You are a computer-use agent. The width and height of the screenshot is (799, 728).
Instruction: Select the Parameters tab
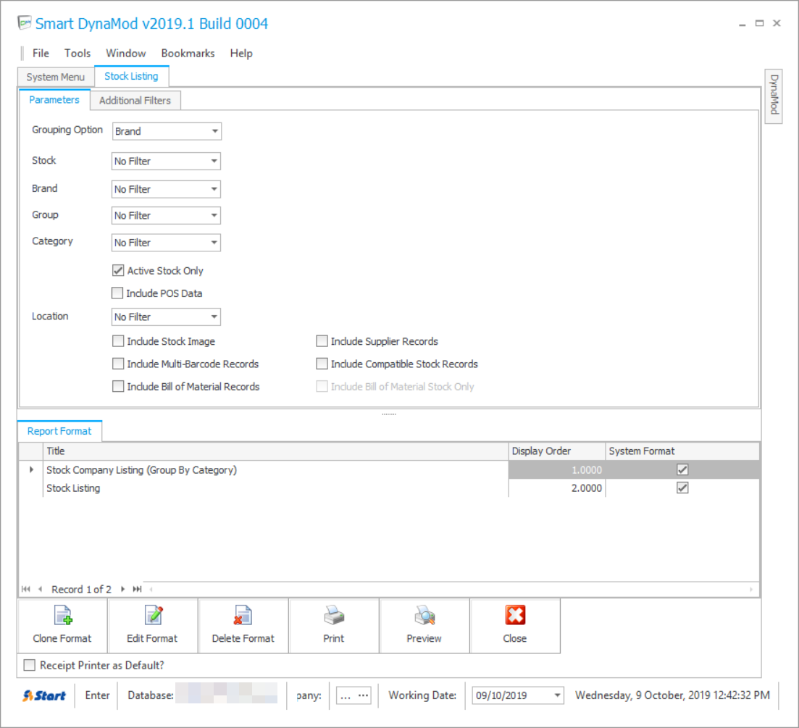point(54,100)
